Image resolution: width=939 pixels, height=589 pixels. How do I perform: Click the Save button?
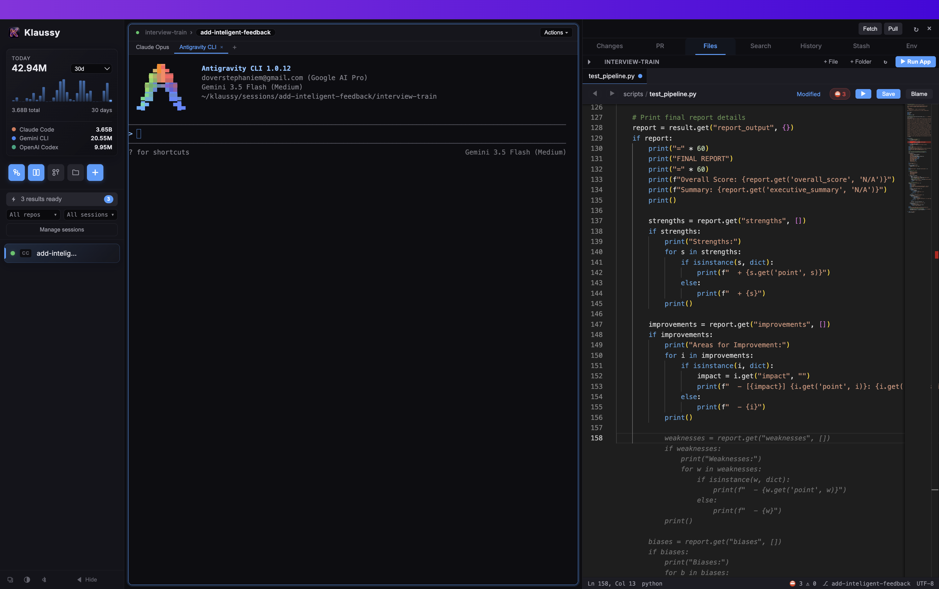pyautogui.click(x=888, y=94)
